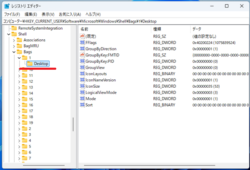Open the 表示(V) menu
The width and height of the screenshot is (250, 170).
coord(48,14)
